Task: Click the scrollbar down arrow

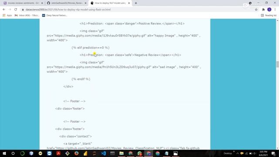Action: (277, 148)
